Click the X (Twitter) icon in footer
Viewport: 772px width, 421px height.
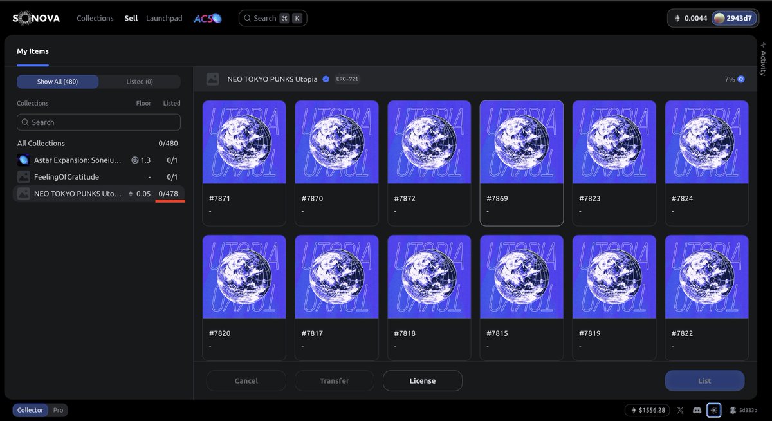tap(680, 410)
